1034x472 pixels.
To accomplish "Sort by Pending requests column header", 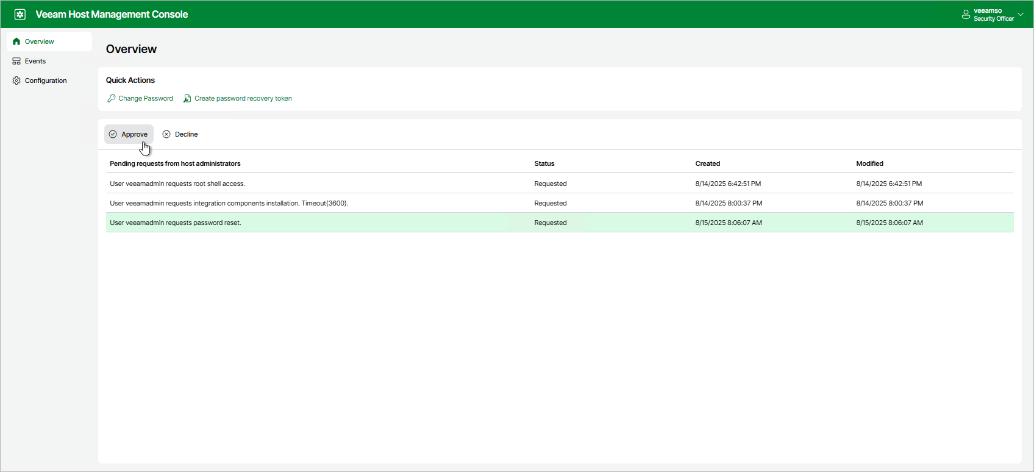I will coord(175,163).
